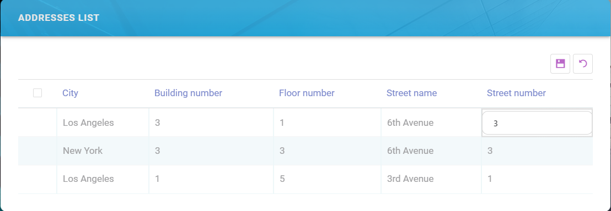Screen dimensions: 611x211
Task: Click 6th Avenue in the first row
Action: [x=410, y=123]
